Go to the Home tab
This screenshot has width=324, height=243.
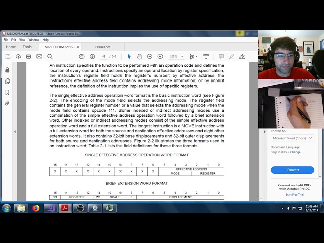tap(11, 47)
